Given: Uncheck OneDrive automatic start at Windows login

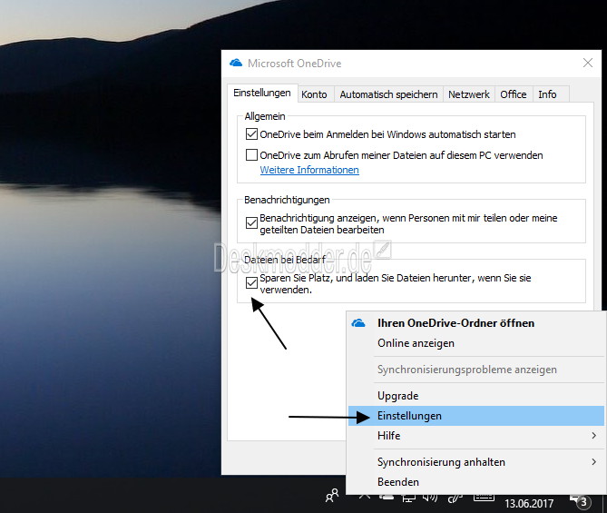Looking at the screenshot, I should click(x=251, y=134).
